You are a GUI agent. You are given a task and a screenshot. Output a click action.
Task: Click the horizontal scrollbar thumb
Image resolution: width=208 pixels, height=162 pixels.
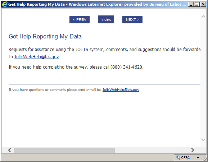coord(64,150)
